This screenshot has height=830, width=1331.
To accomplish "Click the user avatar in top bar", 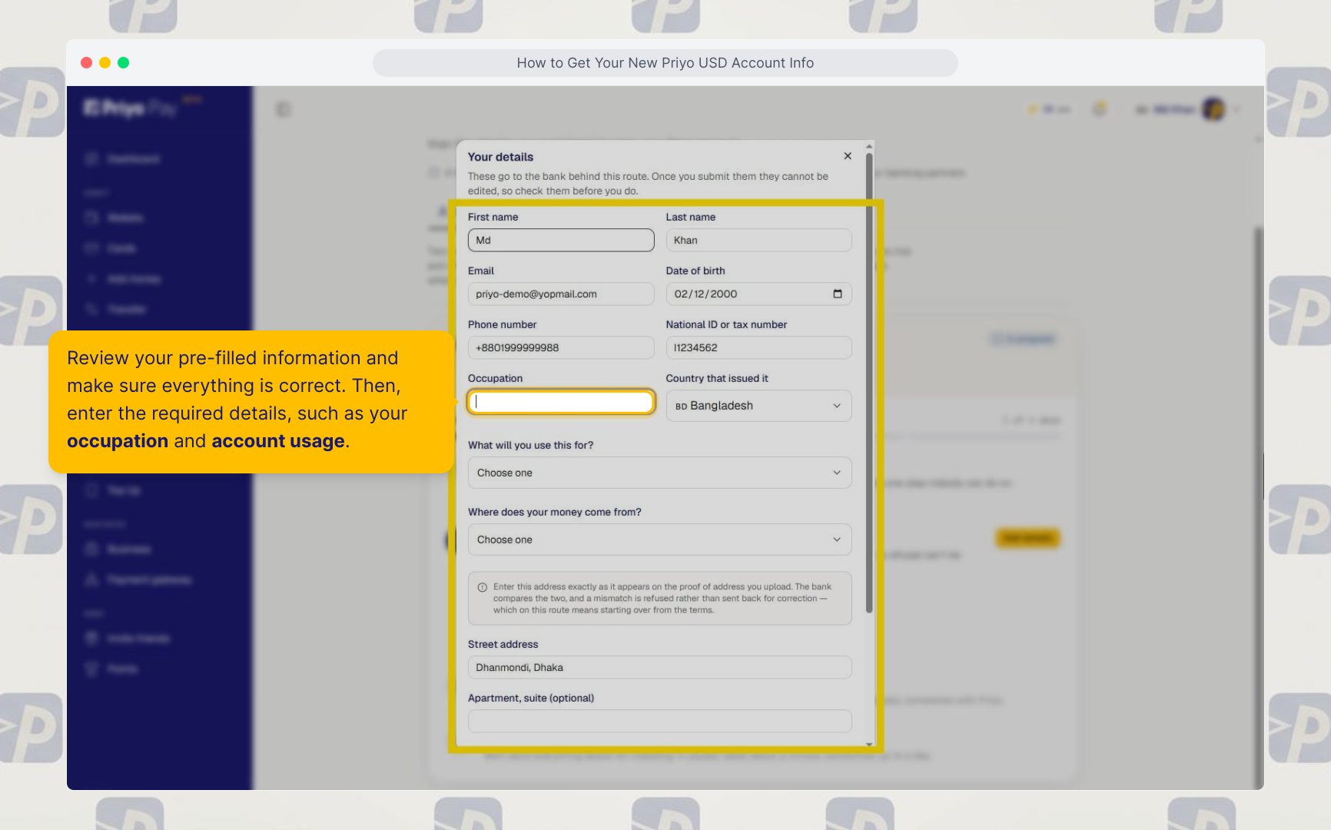I will point(1213,109).
